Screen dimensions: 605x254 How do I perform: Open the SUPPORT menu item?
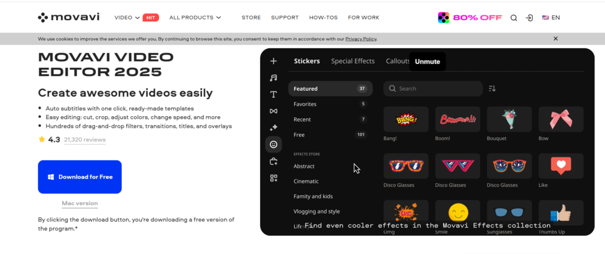[x=285, y=18]
